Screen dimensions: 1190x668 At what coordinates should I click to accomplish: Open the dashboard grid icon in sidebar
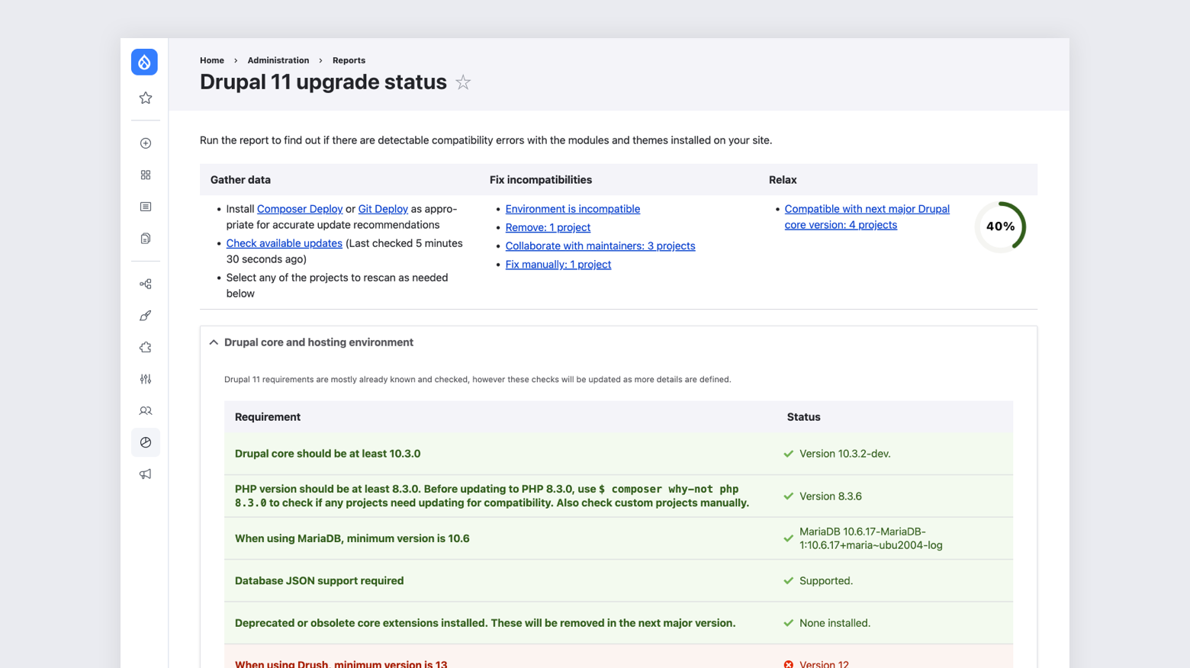(146, 175)
